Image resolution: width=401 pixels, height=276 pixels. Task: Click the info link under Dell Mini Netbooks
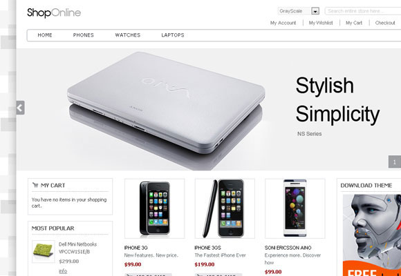(x=63, y=271)
